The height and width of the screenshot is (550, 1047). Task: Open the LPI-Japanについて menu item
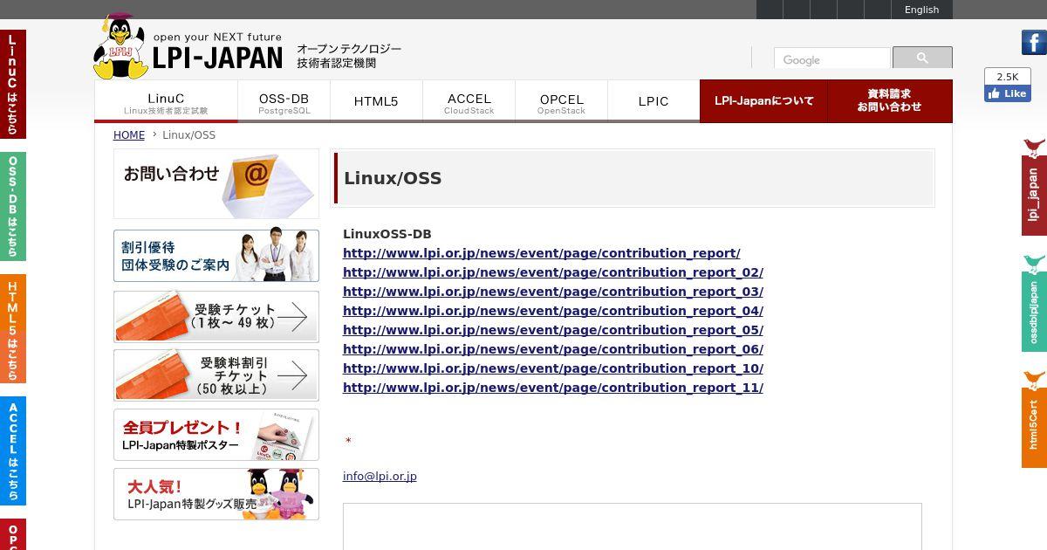click(x=763, y=101)
